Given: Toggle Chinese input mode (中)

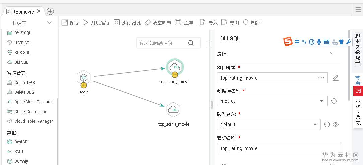Looking at the screenshot, I should click(x=297, y=42).
